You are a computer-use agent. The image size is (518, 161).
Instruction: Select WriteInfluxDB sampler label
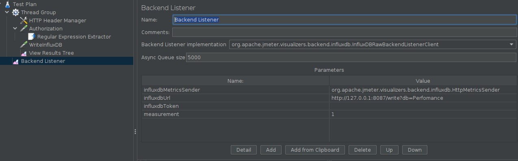pyautogui.click(x=46, y=45)
